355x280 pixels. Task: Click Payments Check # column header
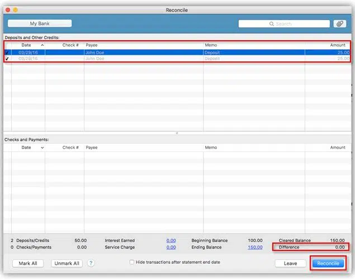64,148
